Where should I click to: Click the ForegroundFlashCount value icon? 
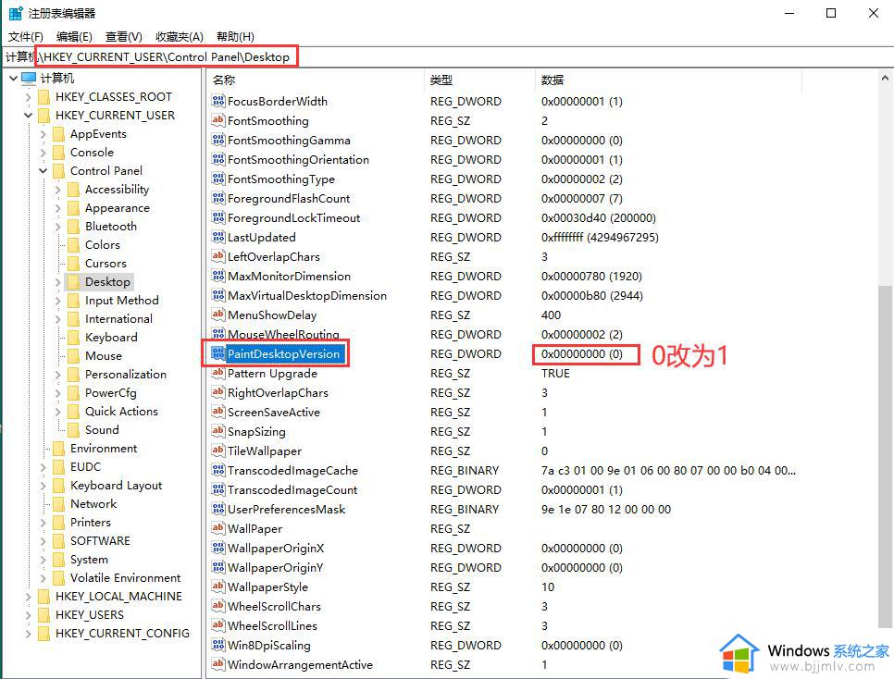tap(217, 198)
